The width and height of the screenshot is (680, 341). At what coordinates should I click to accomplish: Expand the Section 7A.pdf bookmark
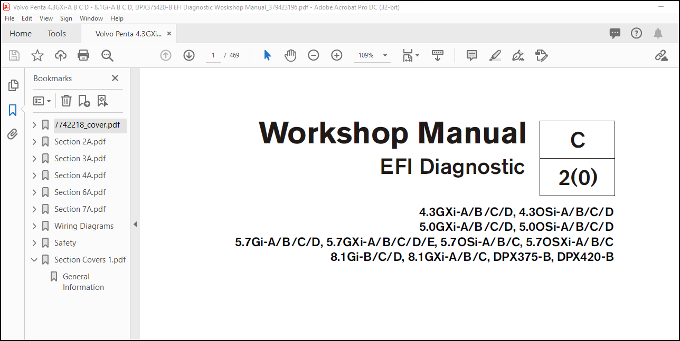[34, 209]
